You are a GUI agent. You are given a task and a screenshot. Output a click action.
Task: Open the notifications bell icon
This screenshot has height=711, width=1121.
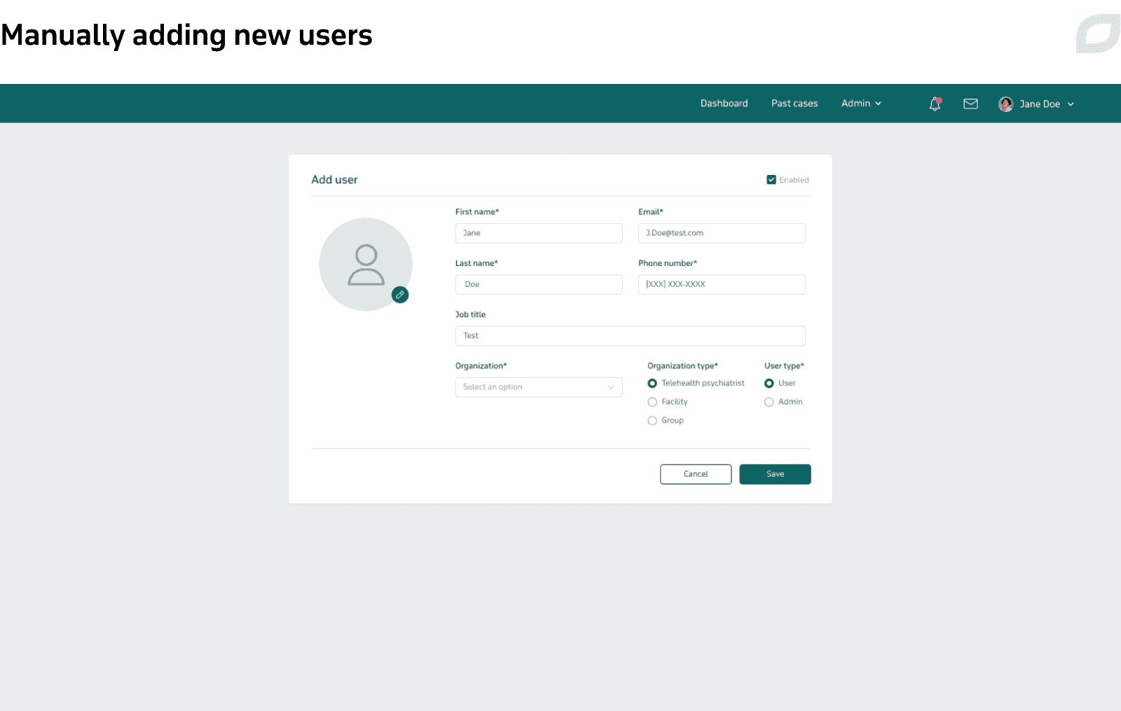pos(935,104)
